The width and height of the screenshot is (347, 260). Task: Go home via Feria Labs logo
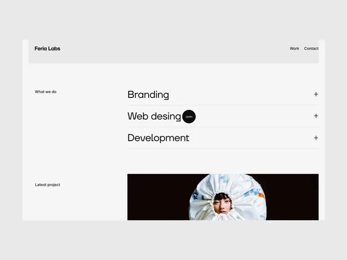[47, 48]
